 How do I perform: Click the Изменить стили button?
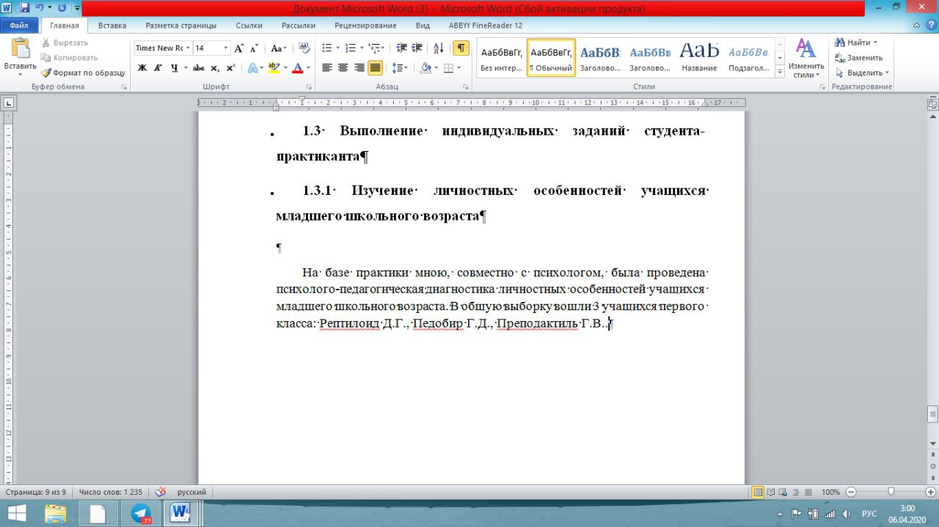[x=806, y=59]
